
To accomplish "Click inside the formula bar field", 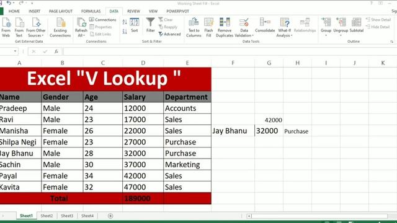I will 230,51.
